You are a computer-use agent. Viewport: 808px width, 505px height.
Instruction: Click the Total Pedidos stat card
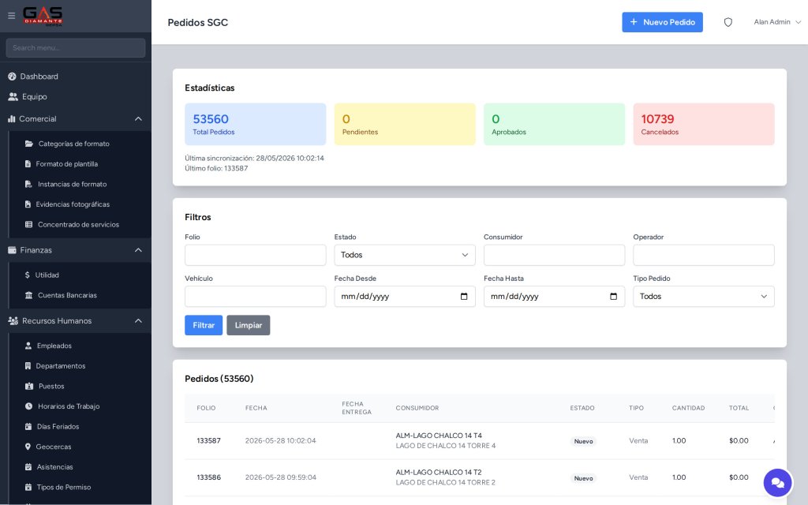(x=255, y=124)
